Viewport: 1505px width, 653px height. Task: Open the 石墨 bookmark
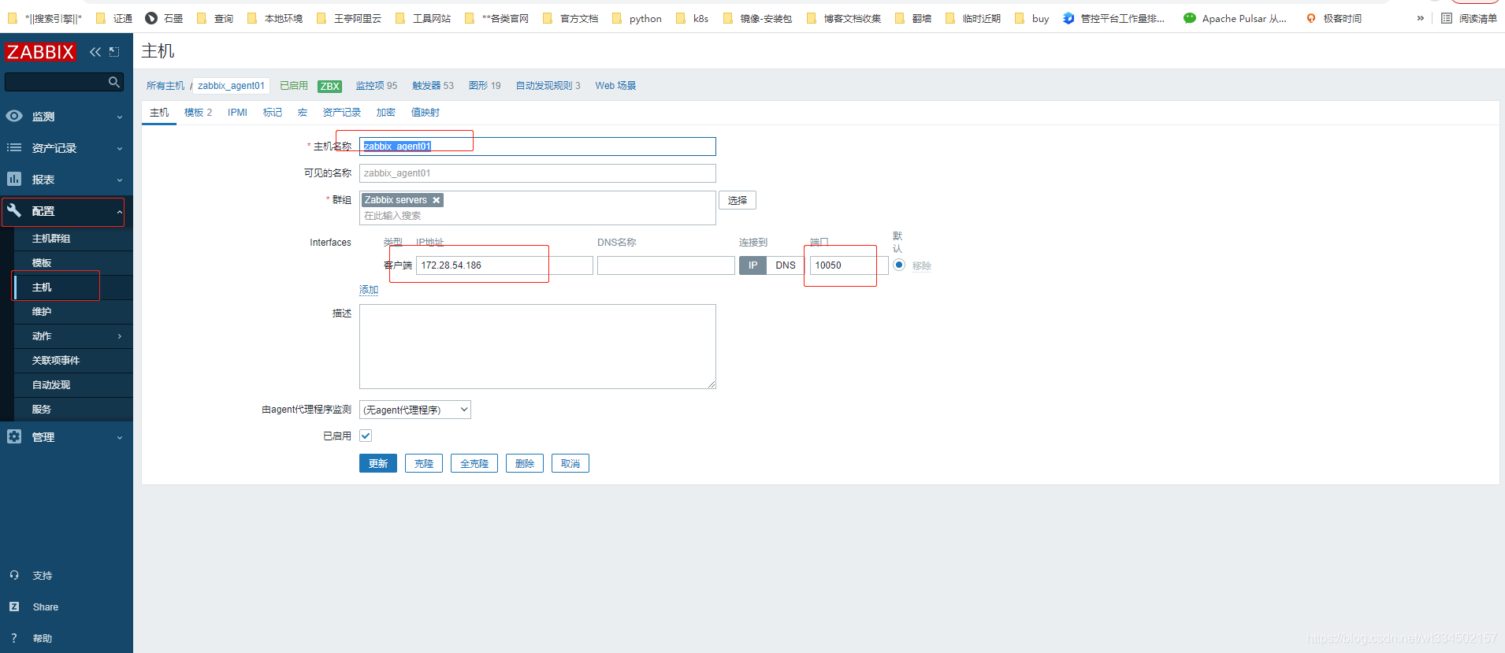tap(164, 18)
